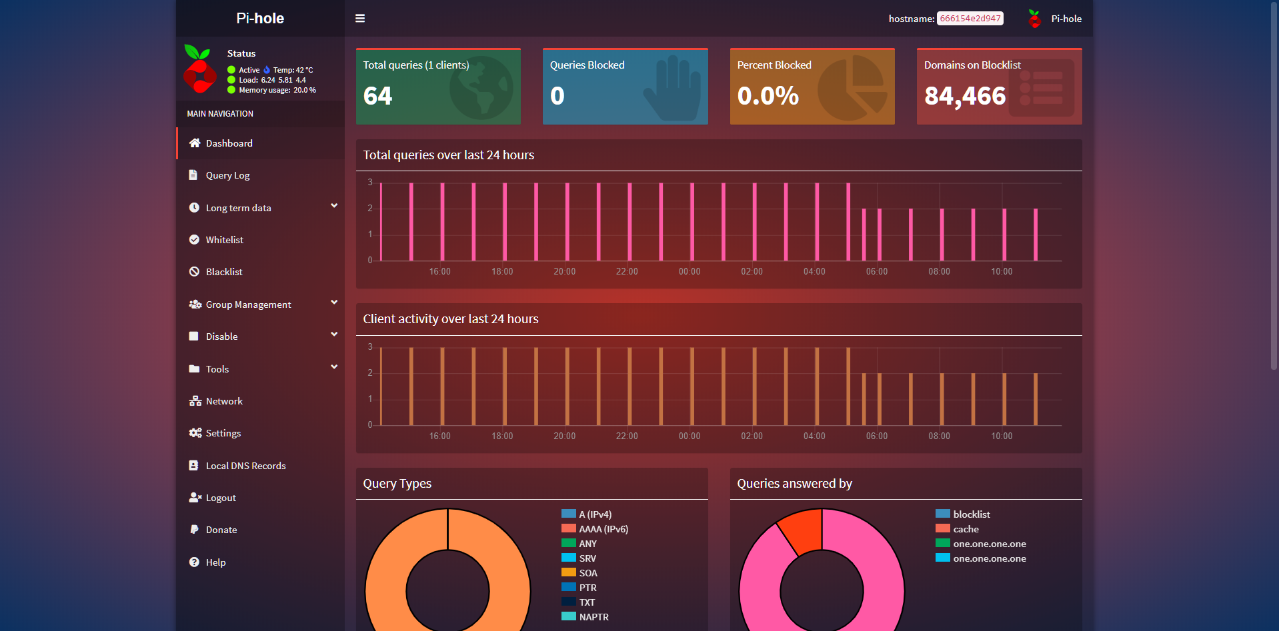Open Local DNS Records page
Image resolution: width=1279 pixels, height=631 pixels.
[x=245, y=466]
